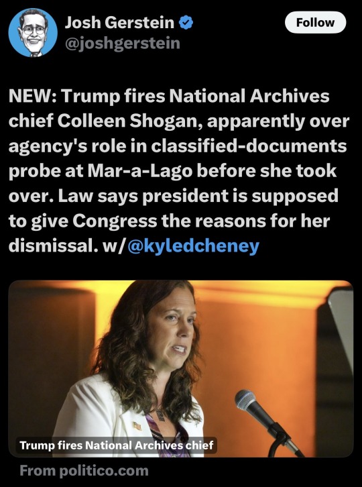Click the @joshgerstein handle
The width and height of the screenshot is (362, 487).
coord(122,43)
